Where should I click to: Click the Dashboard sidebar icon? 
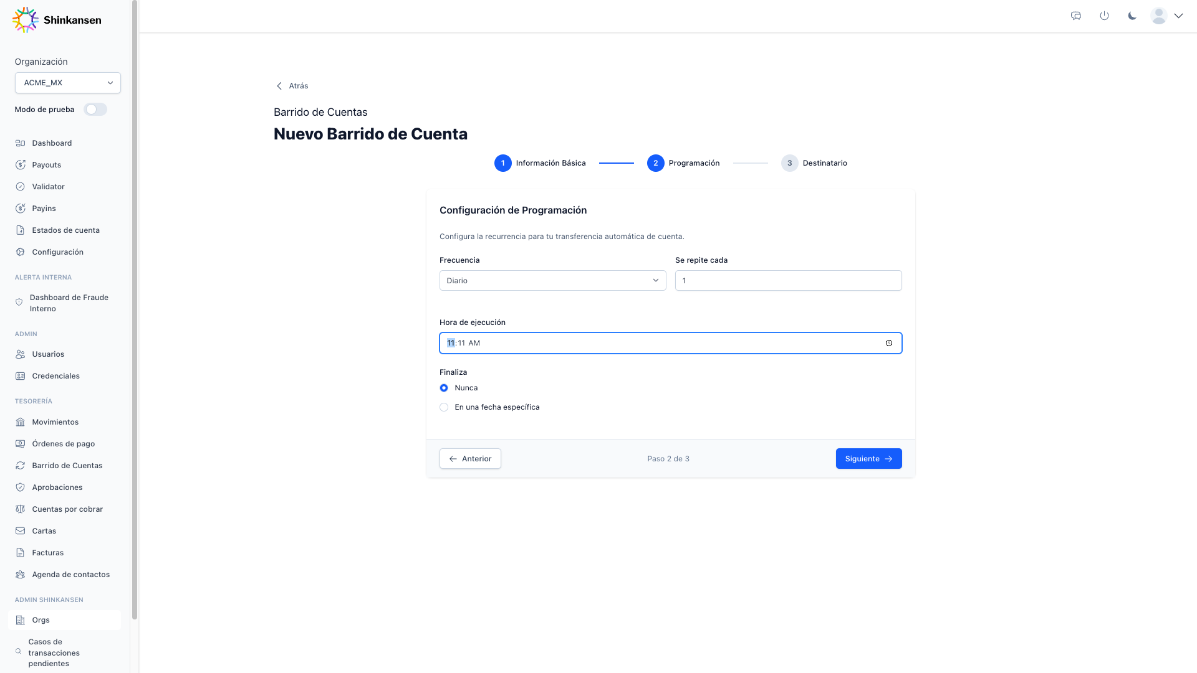click(20, 143)
